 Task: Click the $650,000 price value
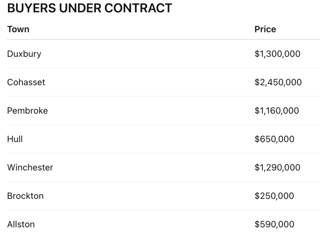[x=275, y=139]
